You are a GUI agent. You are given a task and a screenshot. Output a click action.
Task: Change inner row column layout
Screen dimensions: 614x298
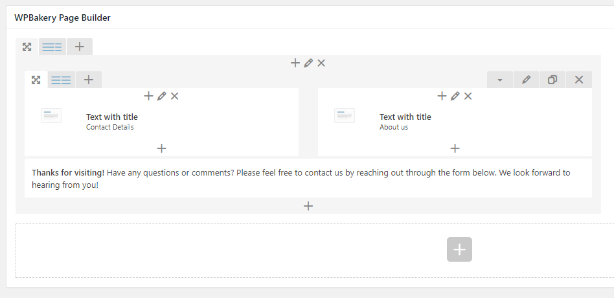pos(61,80)
